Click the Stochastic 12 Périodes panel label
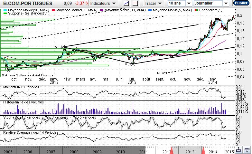 click(x=22, y=117)
